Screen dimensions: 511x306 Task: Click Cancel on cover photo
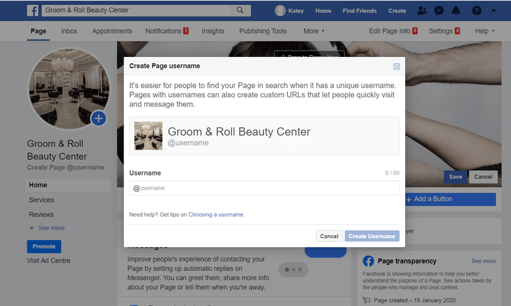(x=483, y=177)
